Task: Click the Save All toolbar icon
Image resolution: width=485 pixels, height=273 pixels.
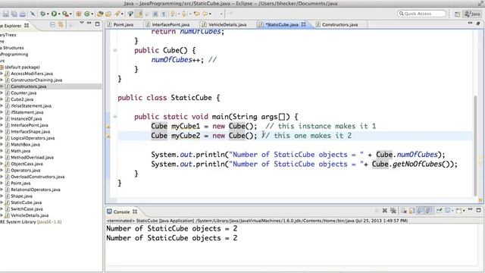Action: tap(14, 14)
